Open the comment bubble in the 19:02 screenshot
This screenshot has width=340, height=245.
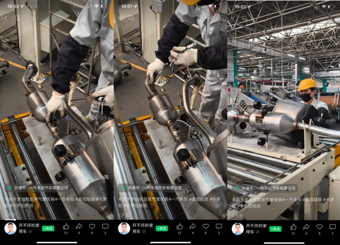[332, 226]
